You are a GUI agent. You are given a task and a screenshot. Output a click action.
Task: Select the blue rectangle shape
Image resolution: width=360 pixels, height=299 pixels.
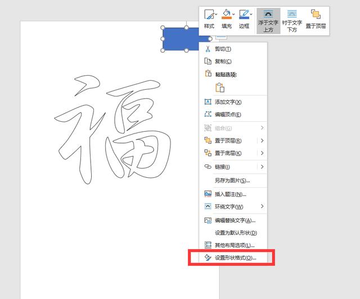click(x=181, y=39)
